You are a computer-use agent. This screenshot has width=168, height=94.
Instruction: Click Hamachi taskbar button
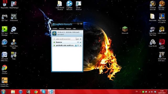coord(51,92)
